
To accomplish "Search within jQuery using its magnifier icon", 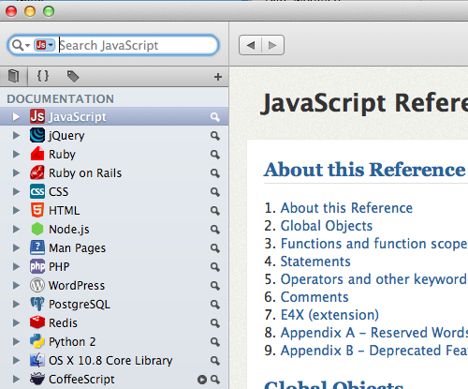I will [215, 136].
